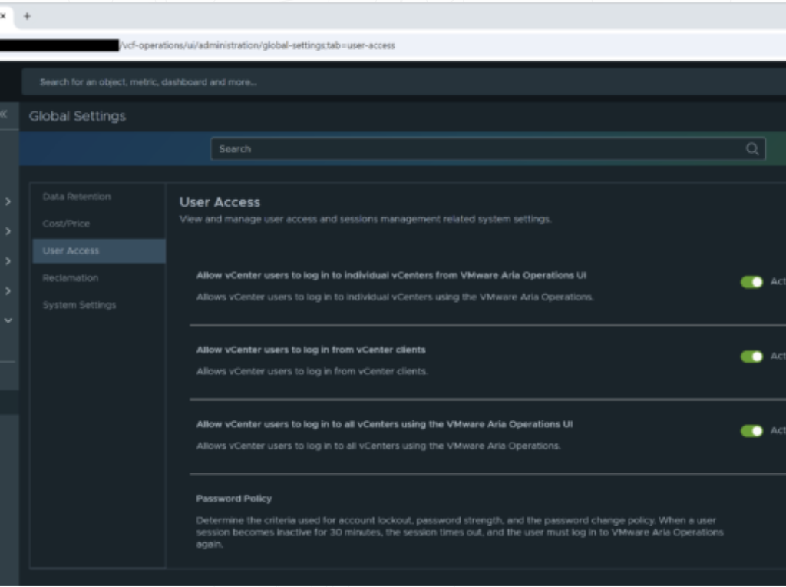
Task: Focus the global object and metric search
Action: (x=403, y=81)
